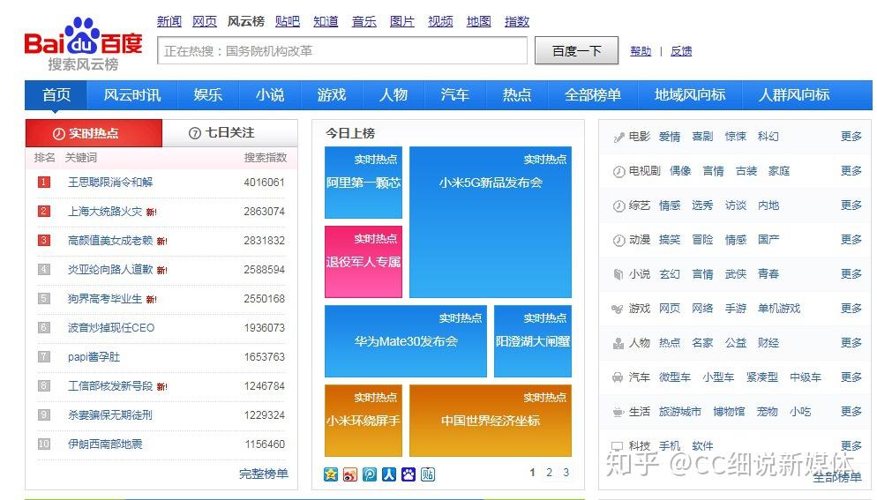Open pink 退役军人专属 tile
This screenshot has height=500, width=877.
point(364,262)
